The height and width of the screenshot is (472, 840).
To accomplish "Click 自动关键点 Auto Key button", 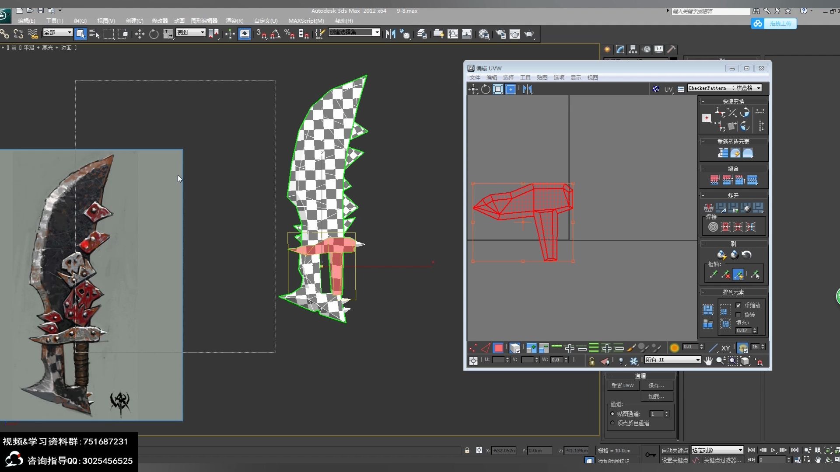I will click(x=675, y=451).
